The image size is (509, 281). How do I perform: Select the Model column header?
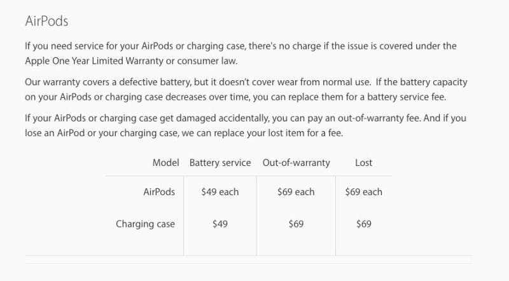coord(165,163)
